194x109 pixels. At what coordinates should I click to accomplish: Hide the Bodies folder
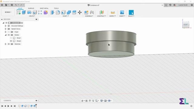point(9,35)
